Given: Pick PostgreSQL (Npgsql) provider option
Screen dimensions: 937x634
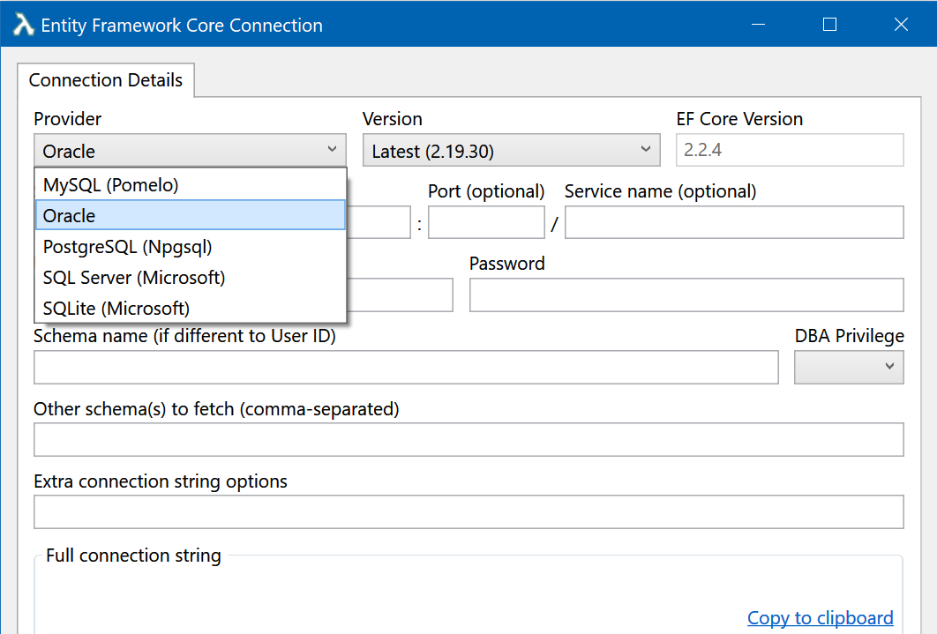Looking at the screenshot, I should (x=190, y=247).
